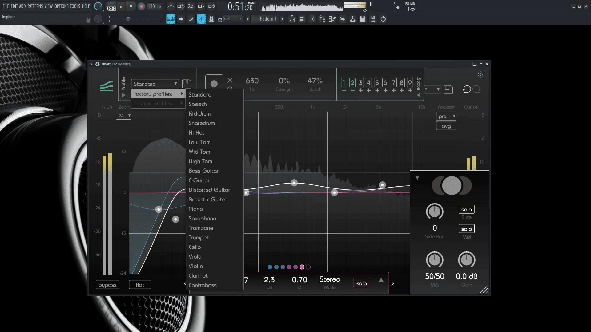Image resolution: width=591 pixels, height=332 pixels.
Task: Click the smartEQ learn record button
Action: [x=214, y=84]
